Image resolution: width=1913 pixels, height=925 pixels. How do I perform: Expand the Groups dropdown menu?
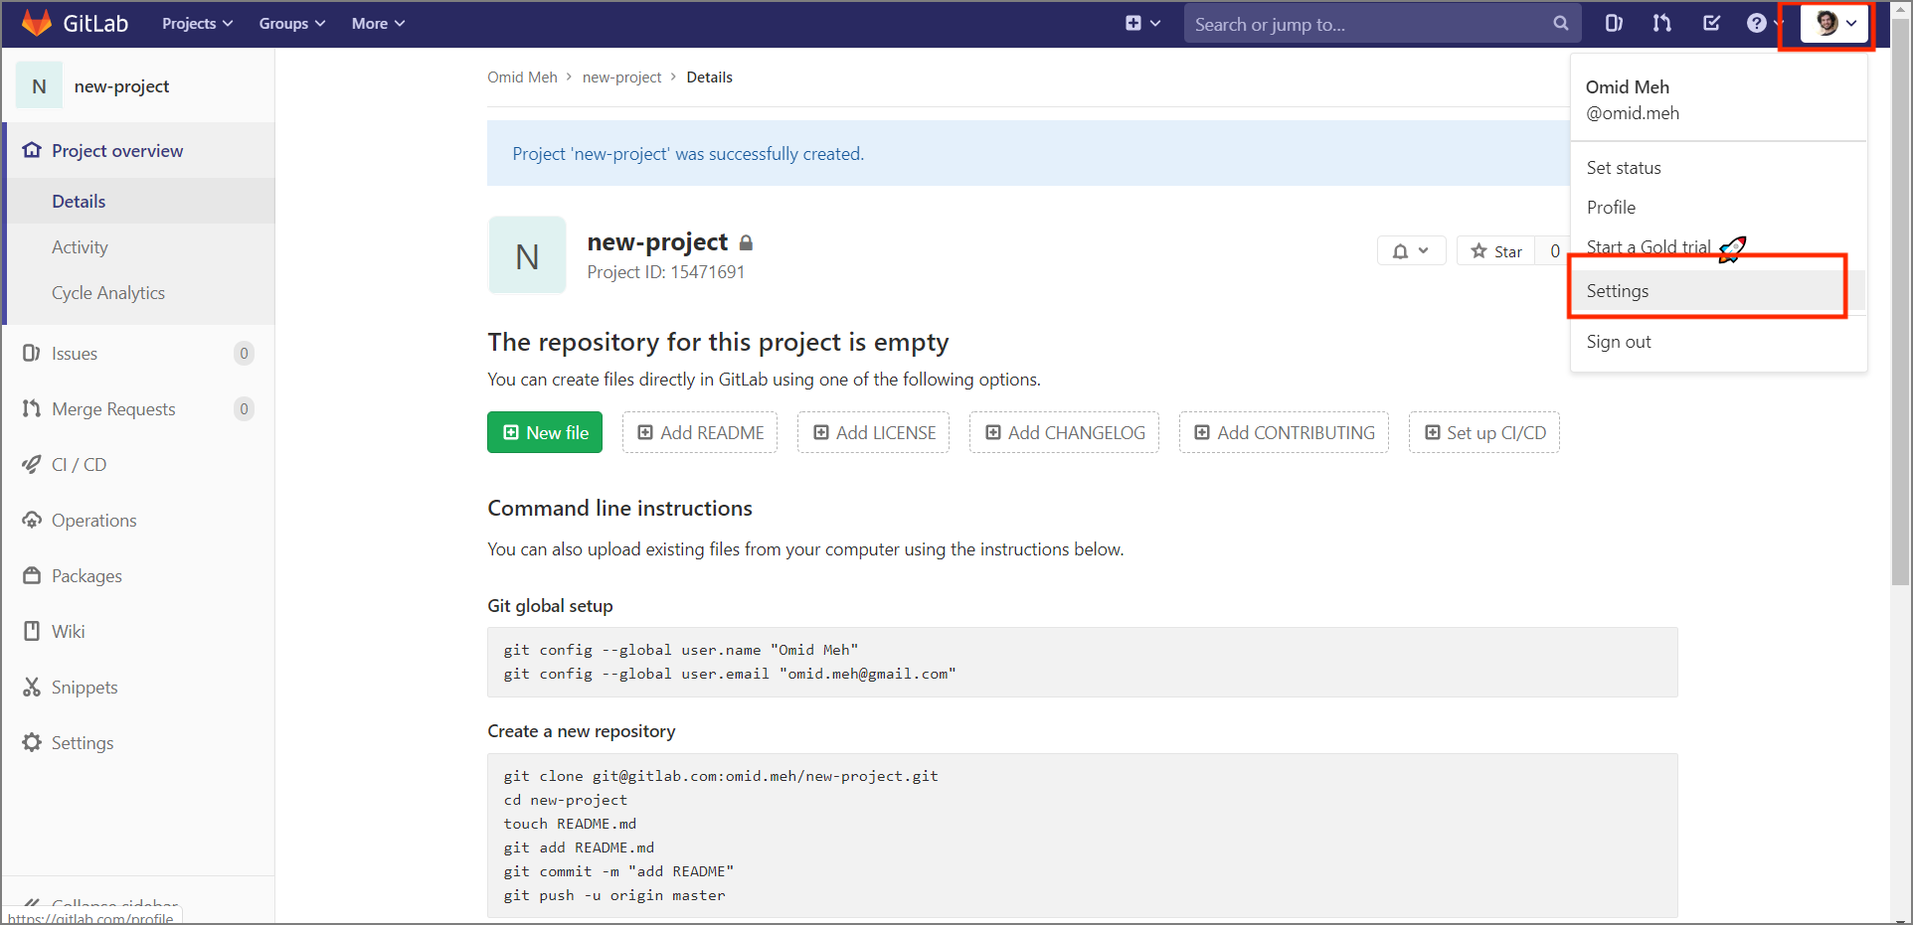(292, 23)
